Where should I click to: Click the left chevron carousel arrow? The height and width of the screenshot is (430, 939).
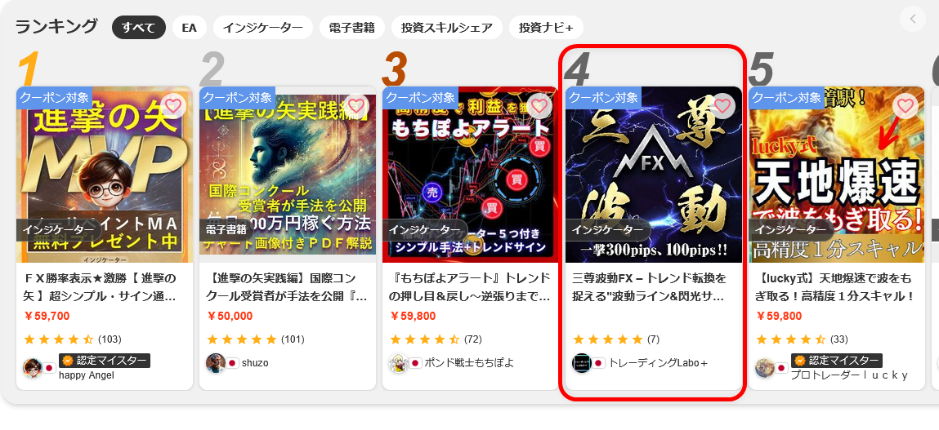(x=913, y=19)
